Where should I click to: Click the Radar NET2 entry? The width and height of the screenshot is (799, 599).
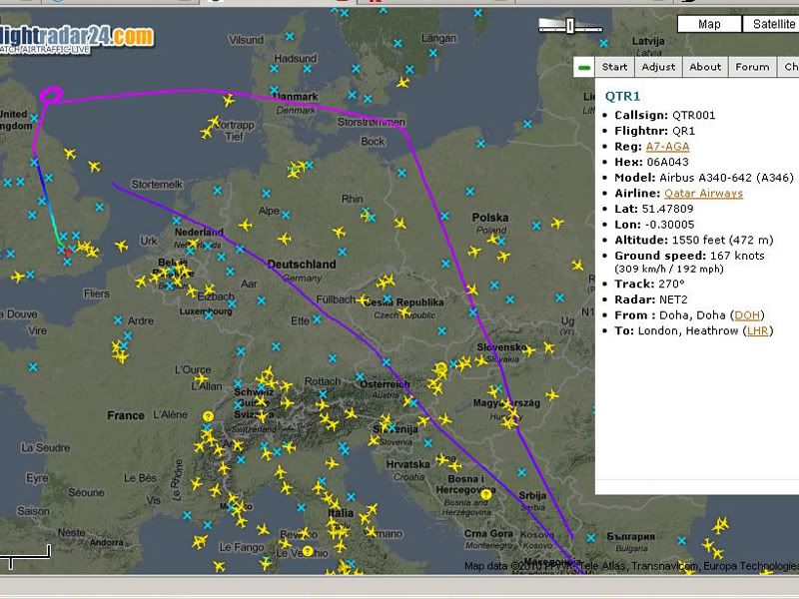pos(651,299)
